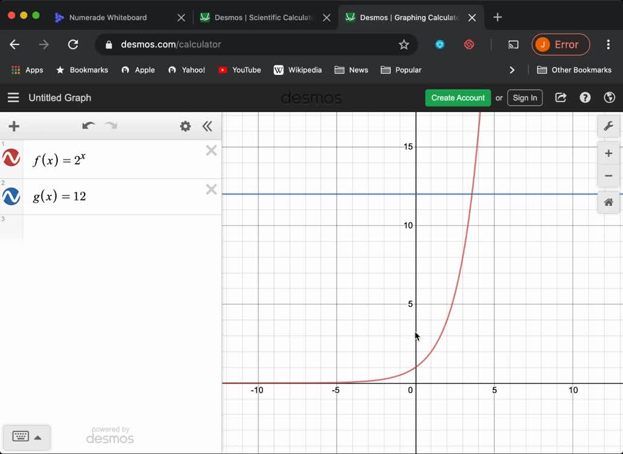The image size is (623, 454).
Task: Click the zoom in icon on the graph
Action: click(x=608, y=153)
